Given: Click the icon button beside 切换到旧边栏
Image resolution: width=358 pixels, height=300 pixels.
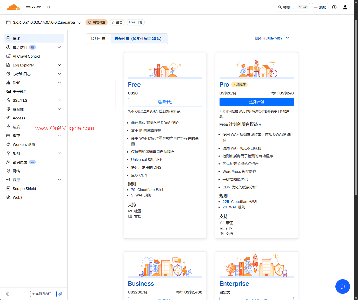Looking at the screenshot, I should (x=60, y=294).
